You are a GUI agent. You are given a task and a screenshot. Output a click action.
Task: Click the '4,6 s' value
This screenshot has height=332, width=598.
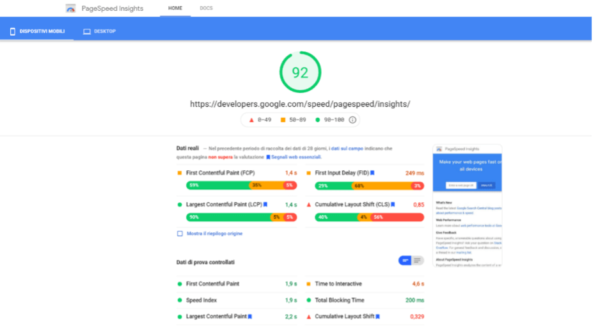(418, 284)
